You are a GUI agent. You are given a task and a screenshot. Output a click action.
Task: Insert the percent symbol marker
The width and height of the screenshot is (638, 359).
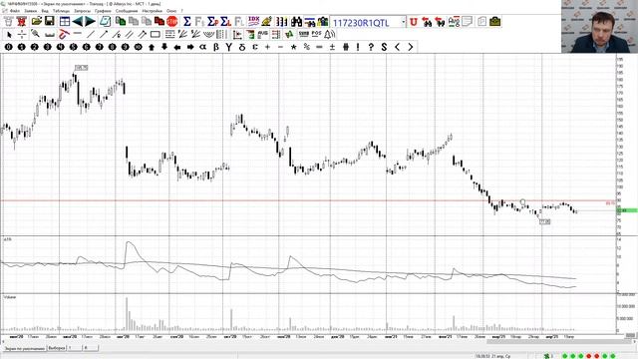point(306,47)
